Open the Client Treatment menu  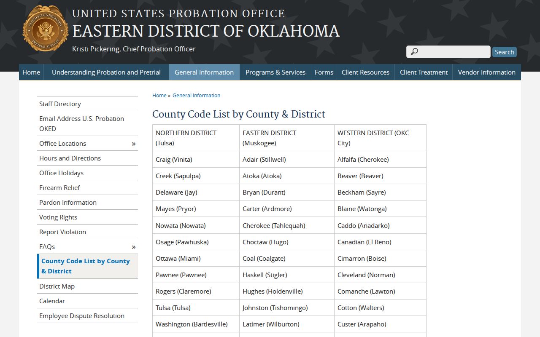pyautogui.click(x=424, y=72)
